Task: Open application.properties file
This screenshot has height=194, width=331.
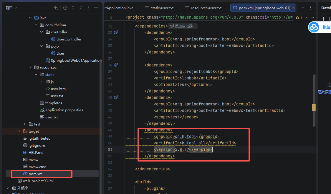Action: tap(62, 110)
